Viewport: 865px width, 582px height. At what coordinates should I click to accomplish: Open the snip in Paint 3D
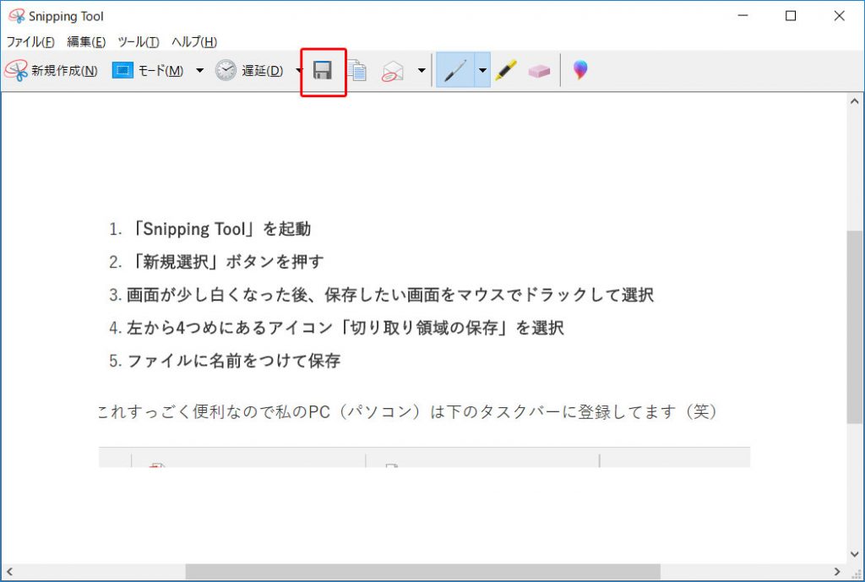click(x=579, y=70)
